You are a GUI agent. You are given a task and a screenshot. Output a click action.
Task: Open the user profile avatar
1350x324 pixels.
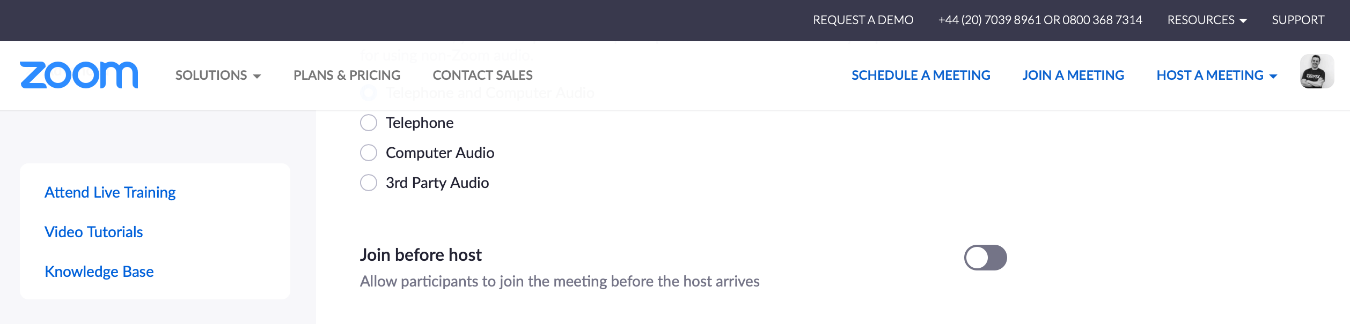(1316, 71)
